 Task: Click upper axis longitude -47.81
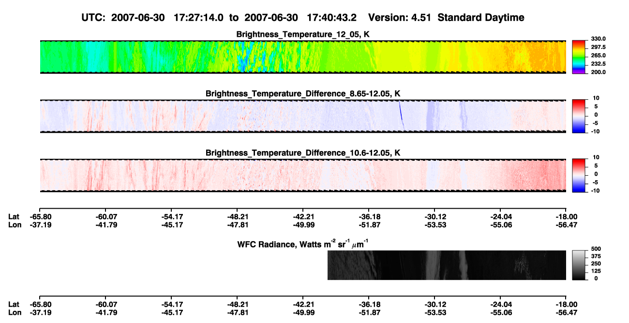(x=237, y=225)
